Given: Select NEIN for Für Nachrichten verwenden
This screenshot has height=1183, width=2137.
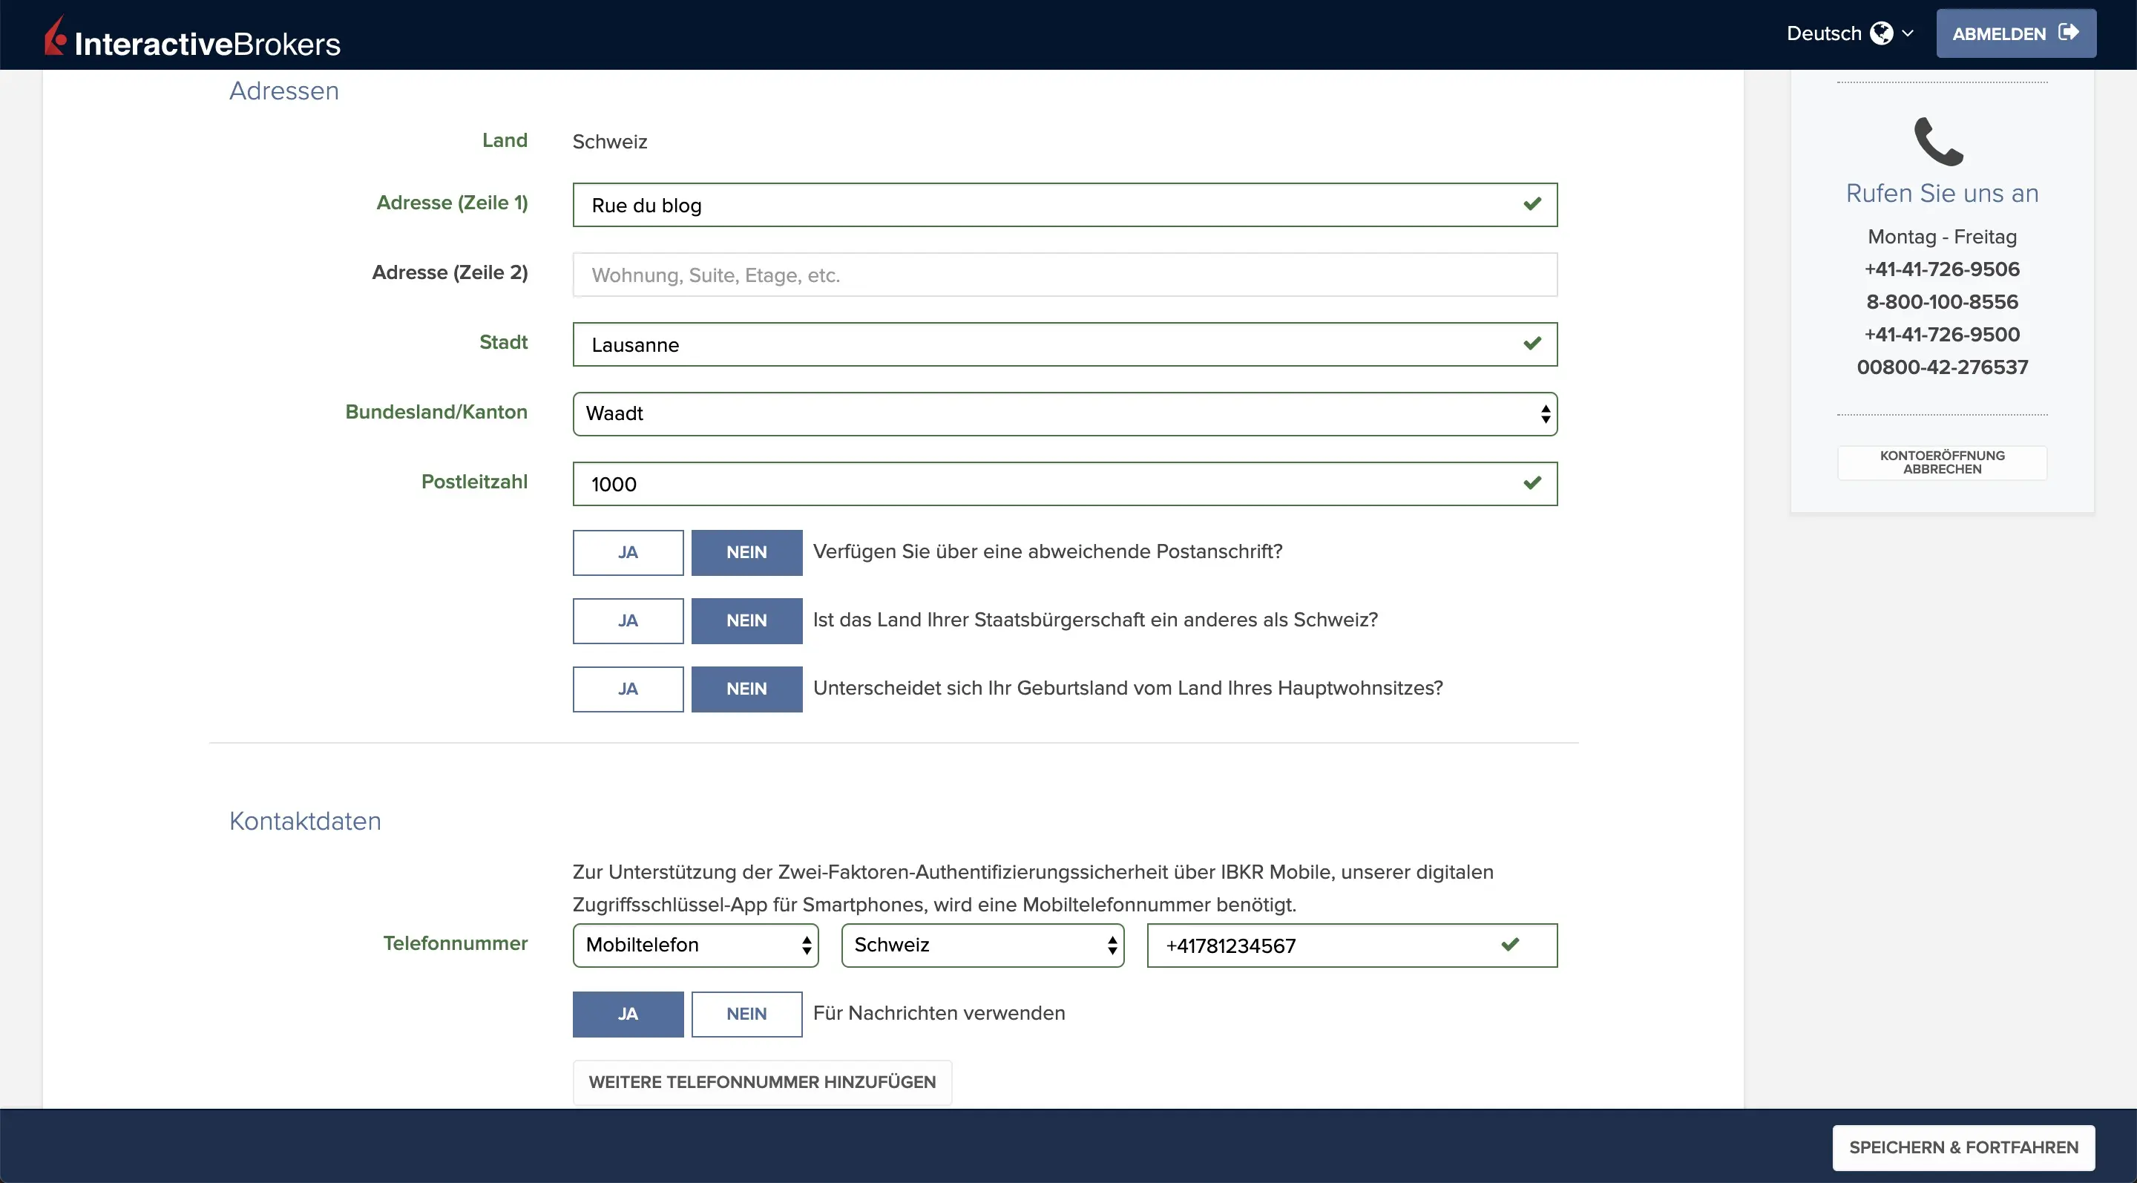Looking at the screenshot, I should point(746,1014).
